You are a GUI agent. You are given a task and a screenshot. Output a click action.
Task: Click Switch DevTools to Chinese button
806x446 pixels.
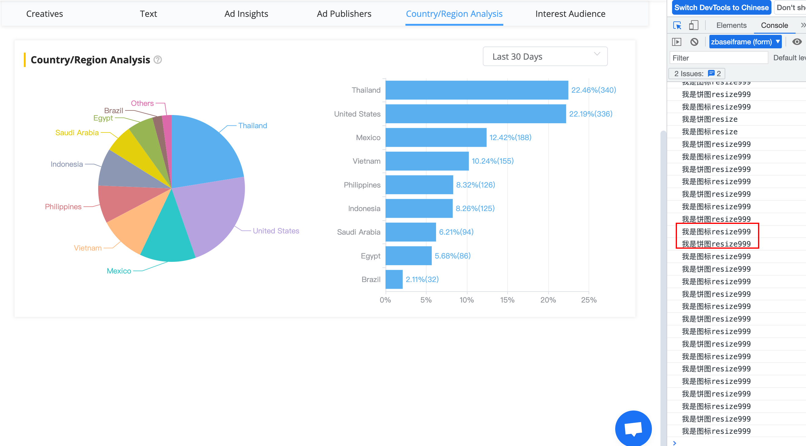point(721,8)
